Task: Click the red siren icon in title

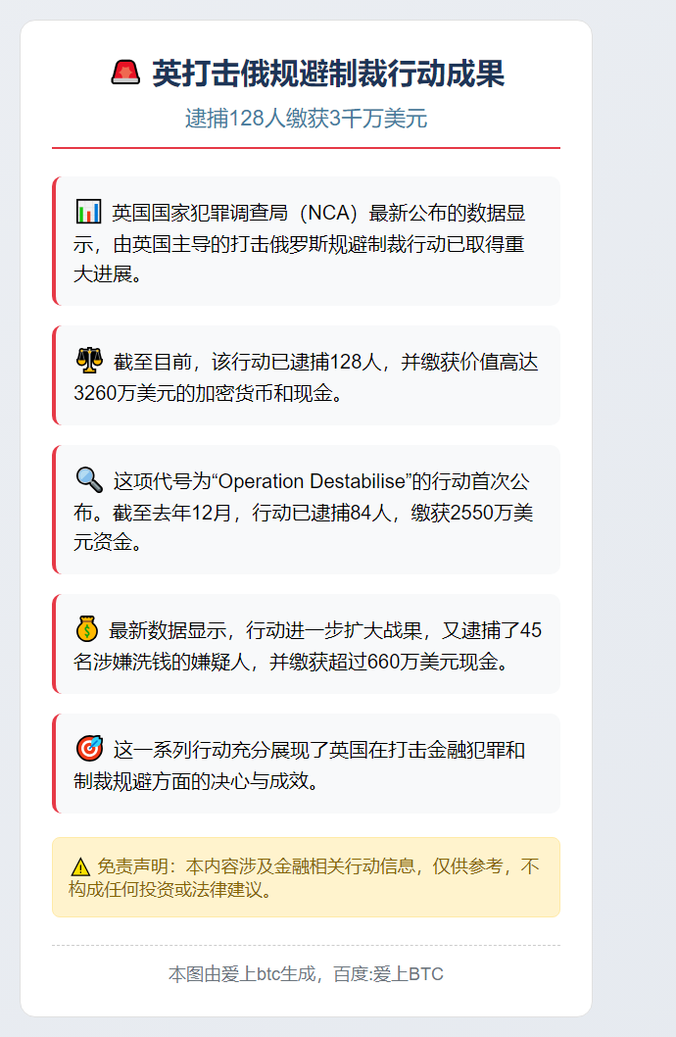Action: (x=125, y=73)
